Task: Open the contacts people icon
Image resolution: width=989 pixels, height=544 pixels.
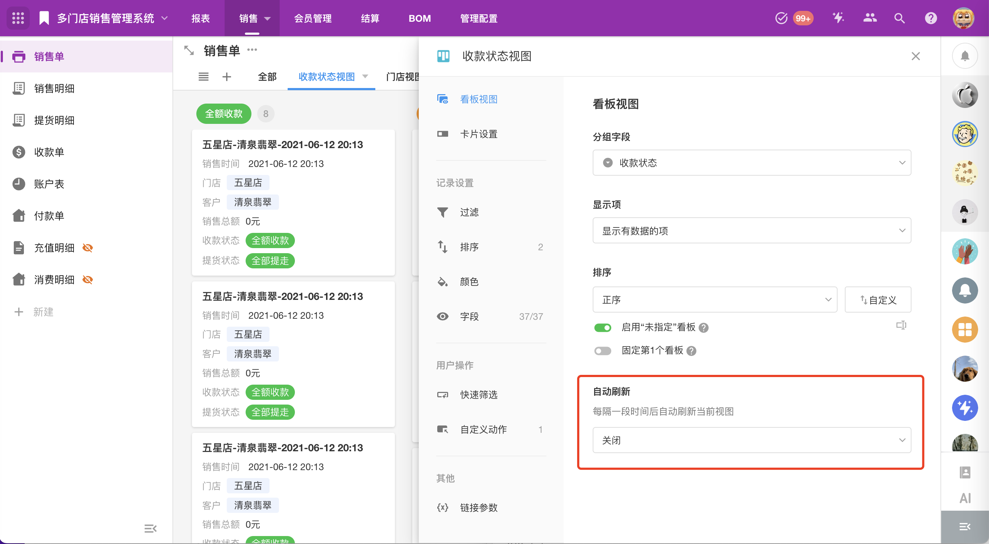Action: tap(869, 18)
